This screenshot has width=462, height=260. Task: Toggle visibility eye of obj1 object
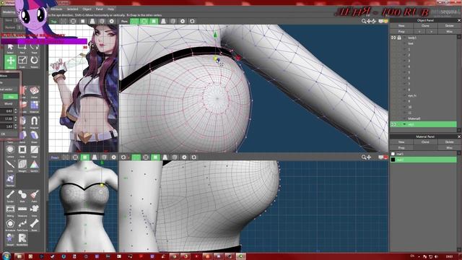click(393, 124)
